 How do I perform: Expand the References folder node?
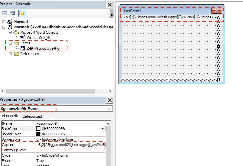click(x=10, y=54)
